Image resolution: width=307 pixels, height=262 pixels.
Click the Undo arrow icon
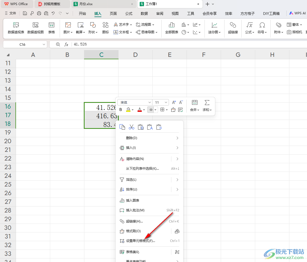pos(53,13)
